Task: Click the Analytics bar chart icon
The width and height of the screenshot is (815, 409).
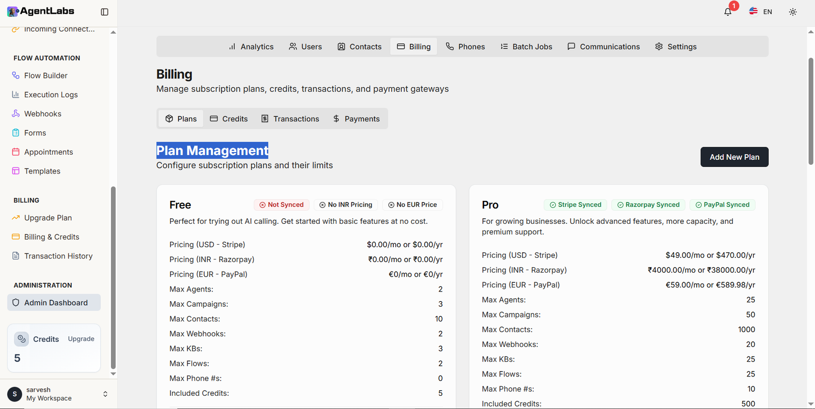Action: 232,46
